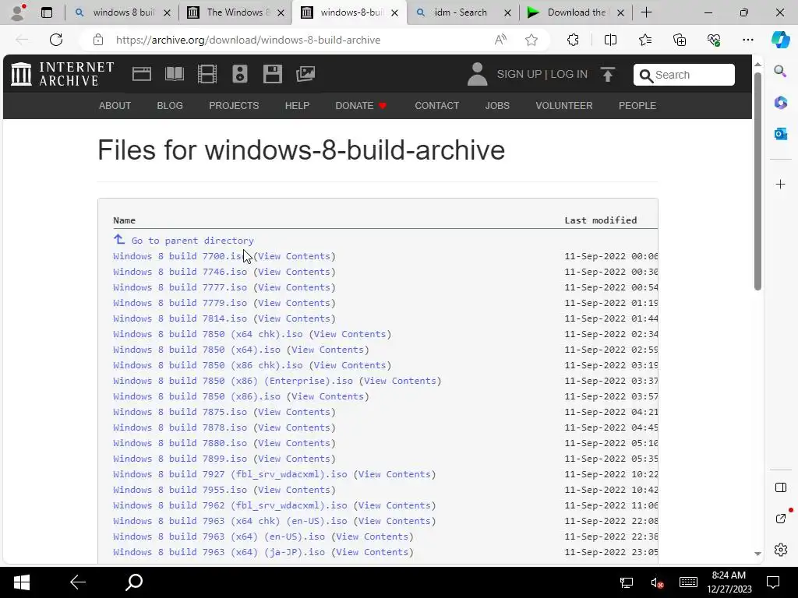798x598 pixels.
Task: Click the address bar URL
Action: (248, 40)
